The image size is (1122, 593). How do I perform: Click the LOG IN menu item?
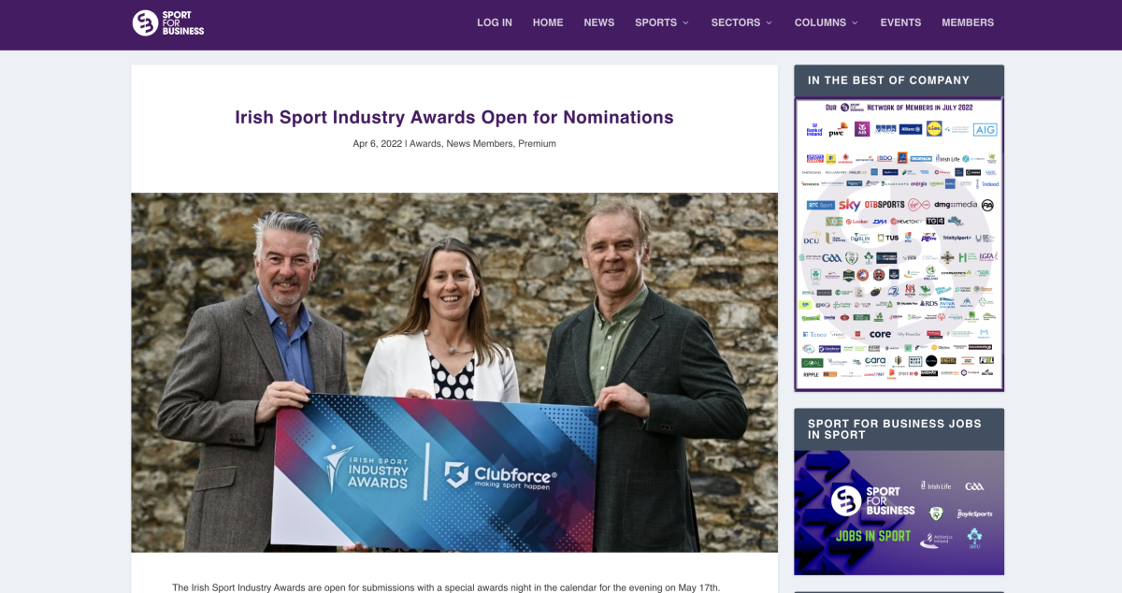[x=495, y=22]
